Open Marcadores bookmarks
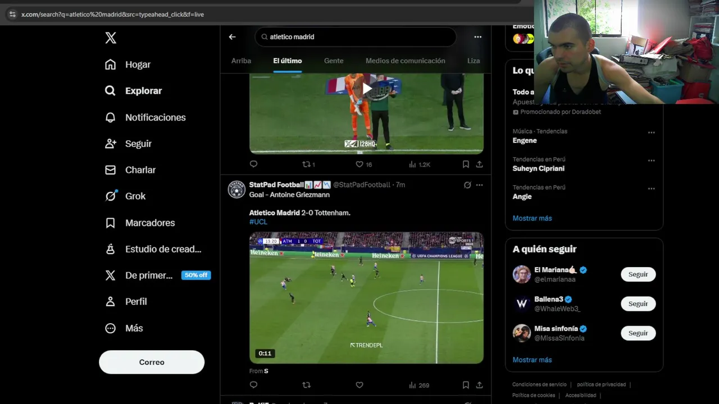Viewport: 719px width, 404px height. 140,223
